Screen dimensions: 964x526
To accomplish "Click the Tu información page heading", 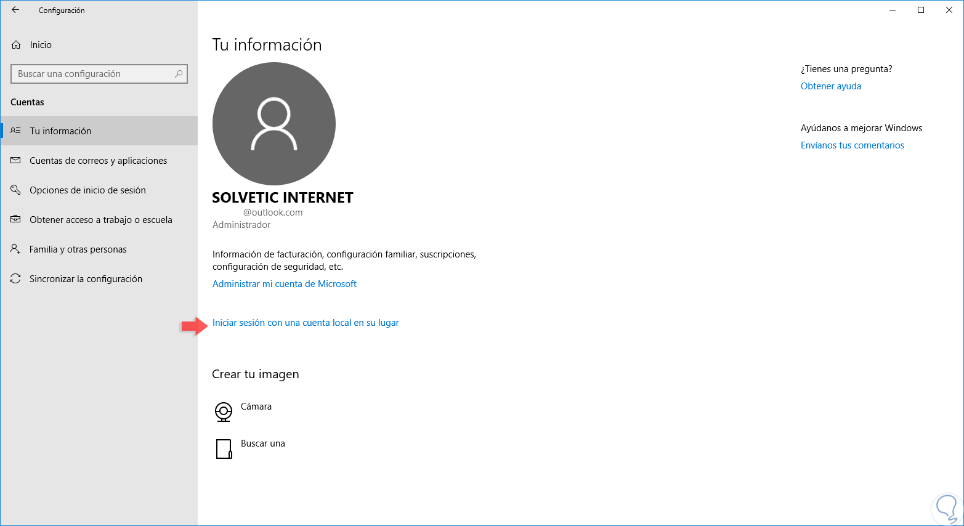I will [267, 45].
